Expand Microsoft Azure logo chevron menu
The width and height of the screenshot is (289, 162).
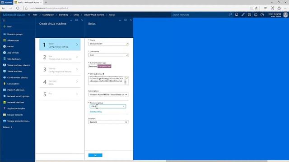click(29, 15)
